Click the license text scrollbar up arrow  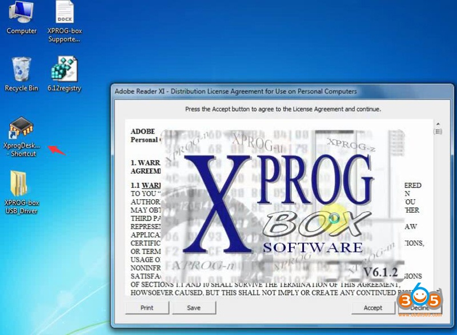tap(438, 124)
